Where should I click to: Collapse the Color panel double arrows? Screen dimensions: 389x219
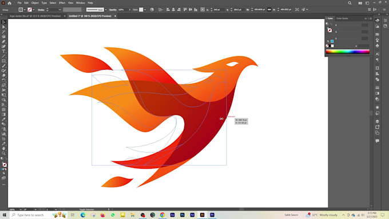click(x=366, y=19)
